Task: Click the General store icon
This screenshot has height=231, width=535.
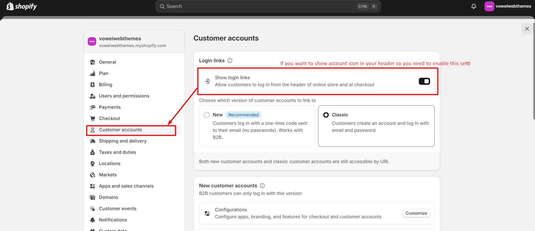Action: click(x=93, y=62)
